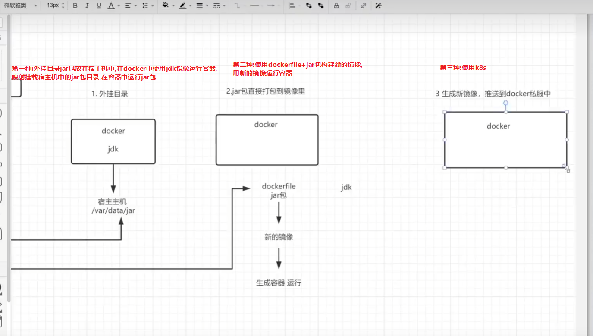This screenshot has height=336, width=593.
Task: Lock the selected shape
Action: [336, 6]
